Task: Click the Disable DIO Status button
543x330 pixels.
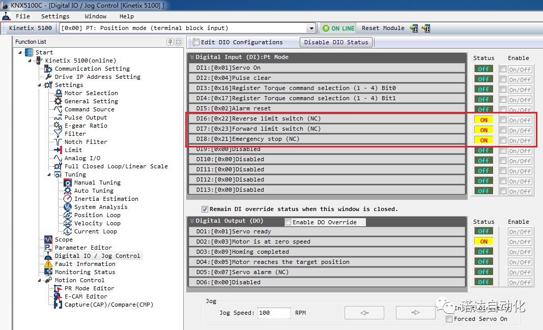Action: pyautogui.click(x=336, y=42)
